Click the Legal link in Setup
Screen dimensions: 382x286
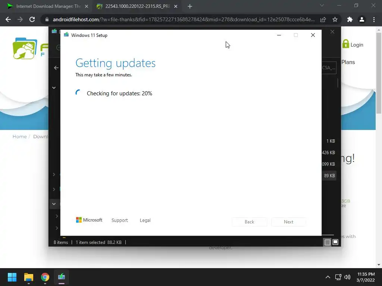[x=145, y=220]
